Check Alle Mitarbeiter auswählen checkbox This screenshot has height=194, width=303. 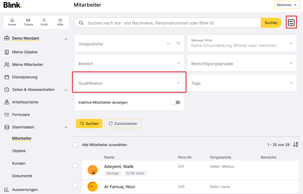[x=75, y=145]
